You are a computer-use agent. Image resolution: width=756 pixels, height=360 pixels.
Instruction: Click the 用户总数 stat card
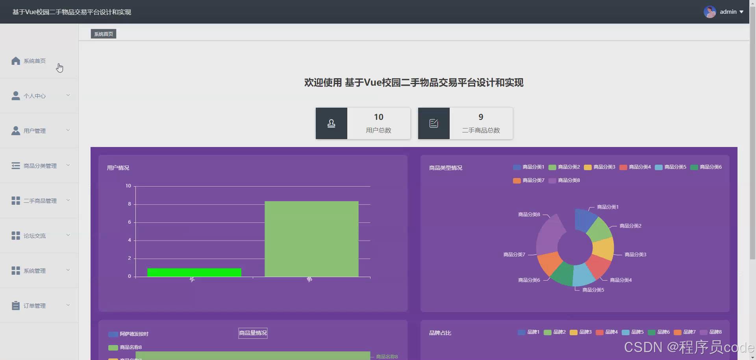click(378, 123)
